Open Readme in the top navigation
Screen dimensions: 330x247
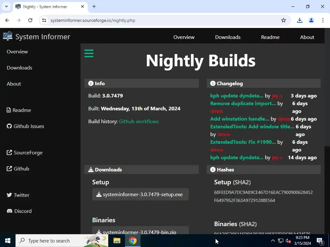click(270, 37)
